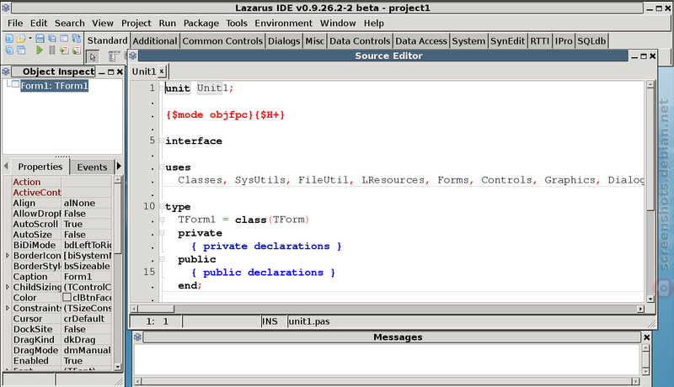Open the Edit menu
This screenshot has width=674, height=387.
39,24
